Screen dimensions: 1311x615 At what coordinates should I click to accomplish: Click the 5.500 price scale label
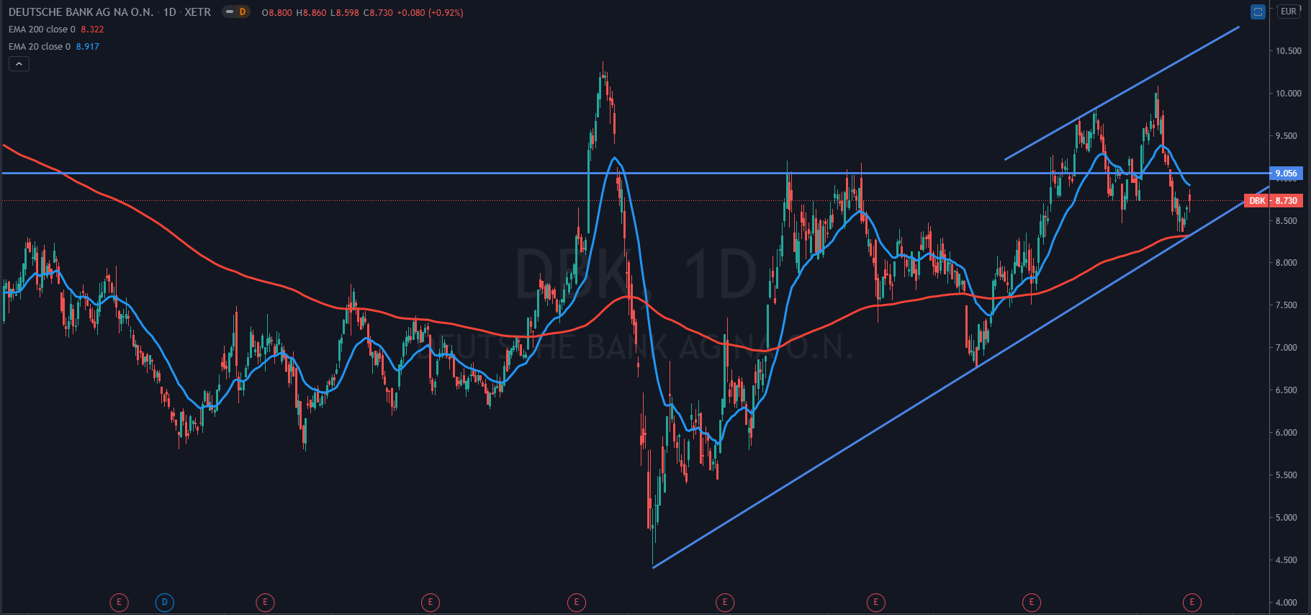coord(1288,475)
